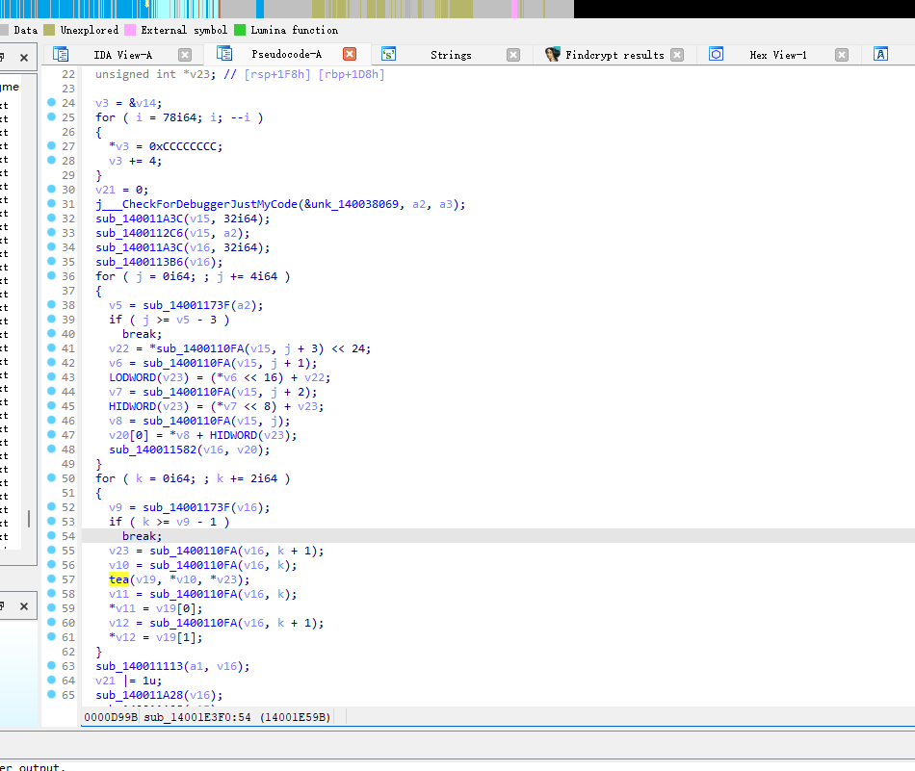This screenshot has height=771, width=915.
Task: Toggle breakpoint dot on line 25
Action: (51, 117)
